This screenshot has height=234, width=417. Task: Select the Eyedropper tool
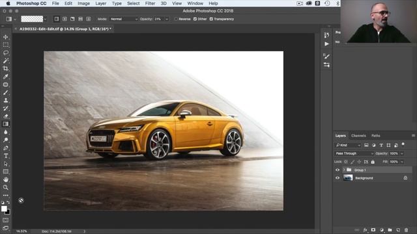point(6,77)
